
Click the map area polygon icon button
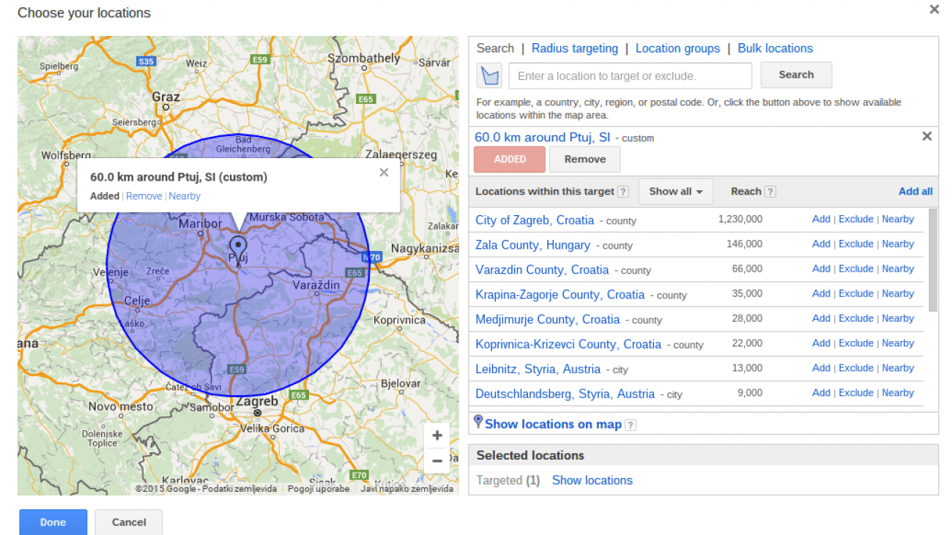point(488,75)
